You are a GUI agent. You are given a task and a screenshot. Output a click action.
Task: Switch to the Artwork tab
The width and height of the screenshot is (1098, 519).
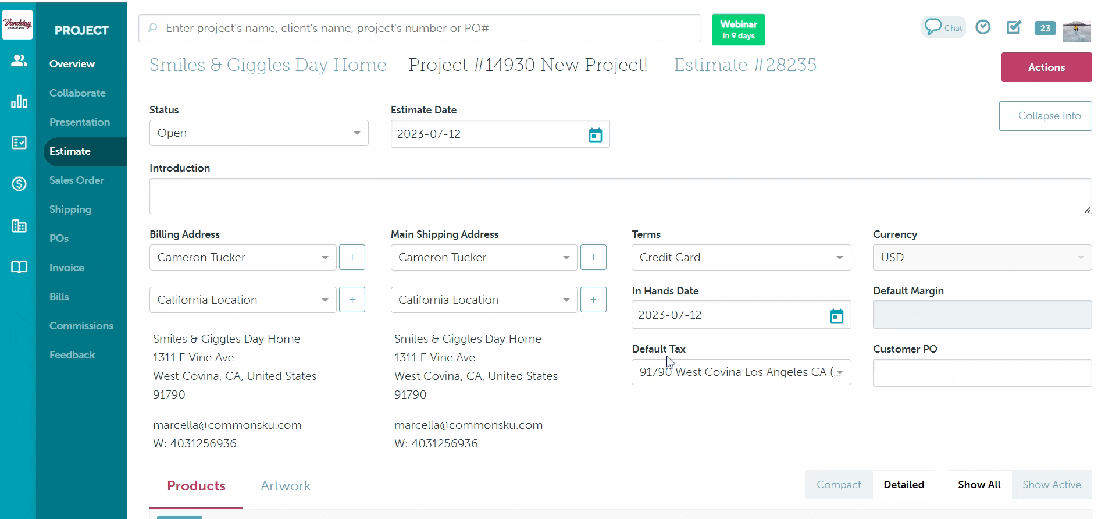(x=286, y=486)
